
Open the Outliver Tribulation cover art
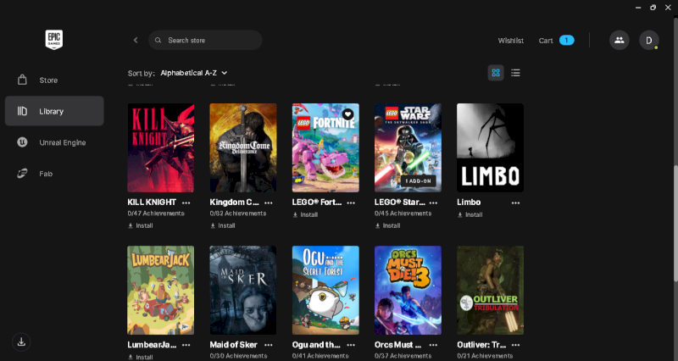491,290
